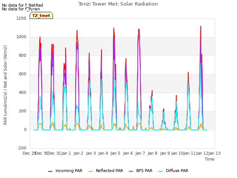Click the Jan 11 Incoming PAR peak
The width and height of the screenshot is (237, 178).
(188, 73)
